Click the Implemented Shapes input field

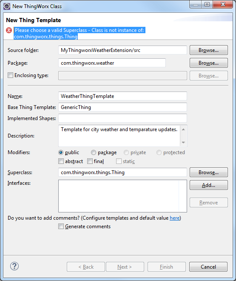coord(122,118)
